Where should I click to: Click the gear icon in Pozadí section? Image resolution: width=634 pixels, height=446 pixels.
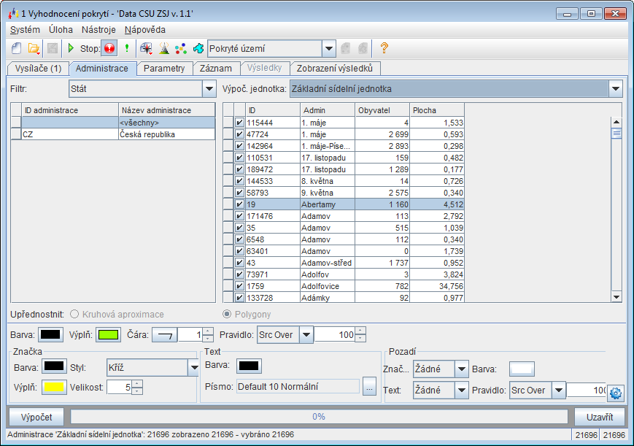click(x=615, y=393)
